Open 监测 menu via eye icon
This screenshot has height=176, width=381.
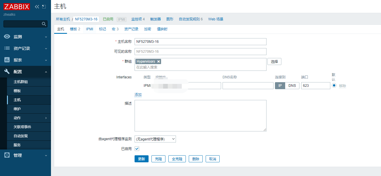(7, 37)
